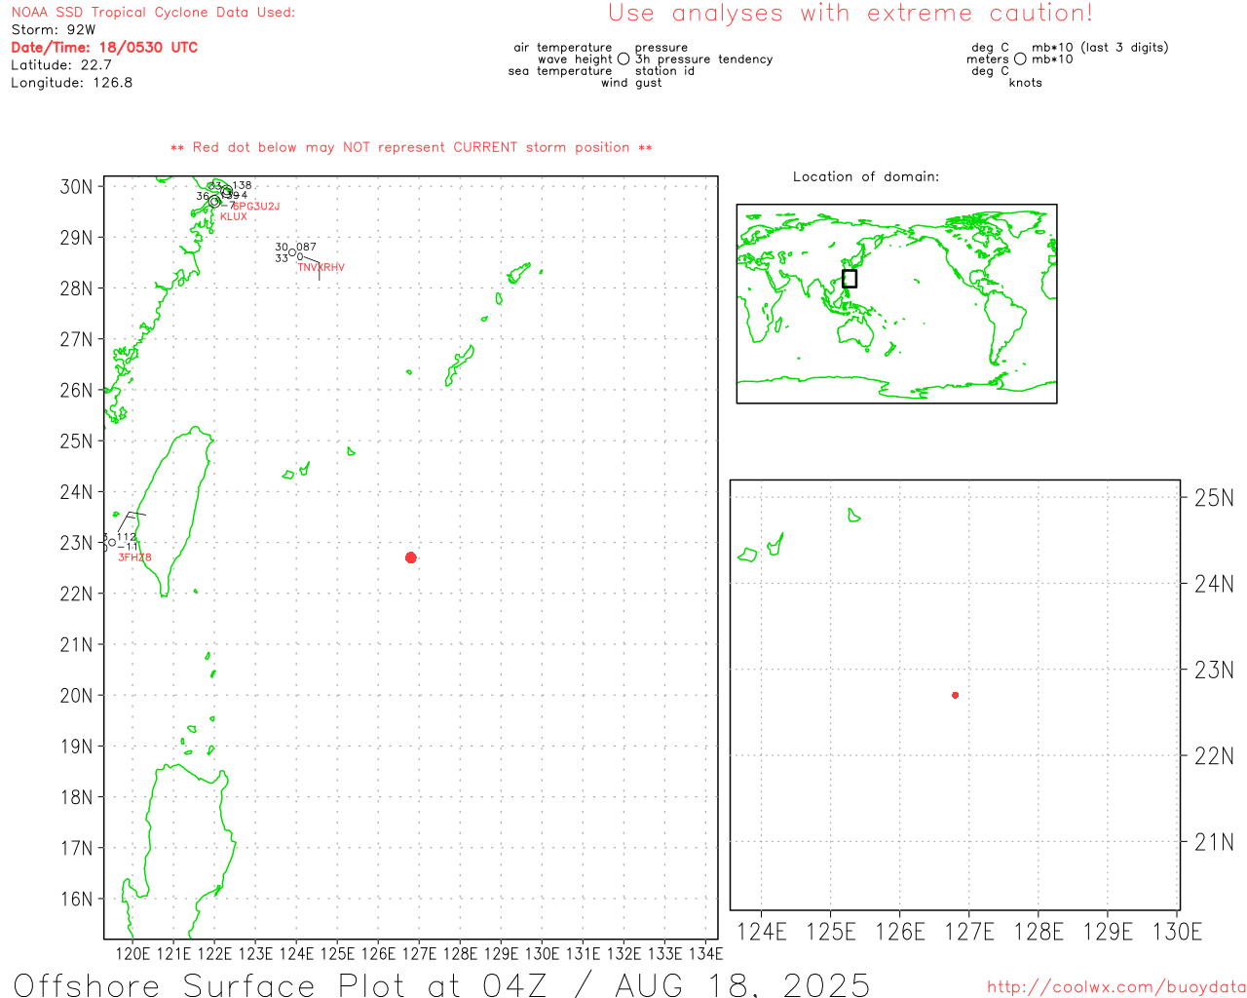
Task: Click station ID label 'KLUX'
Action: point(234,216)
